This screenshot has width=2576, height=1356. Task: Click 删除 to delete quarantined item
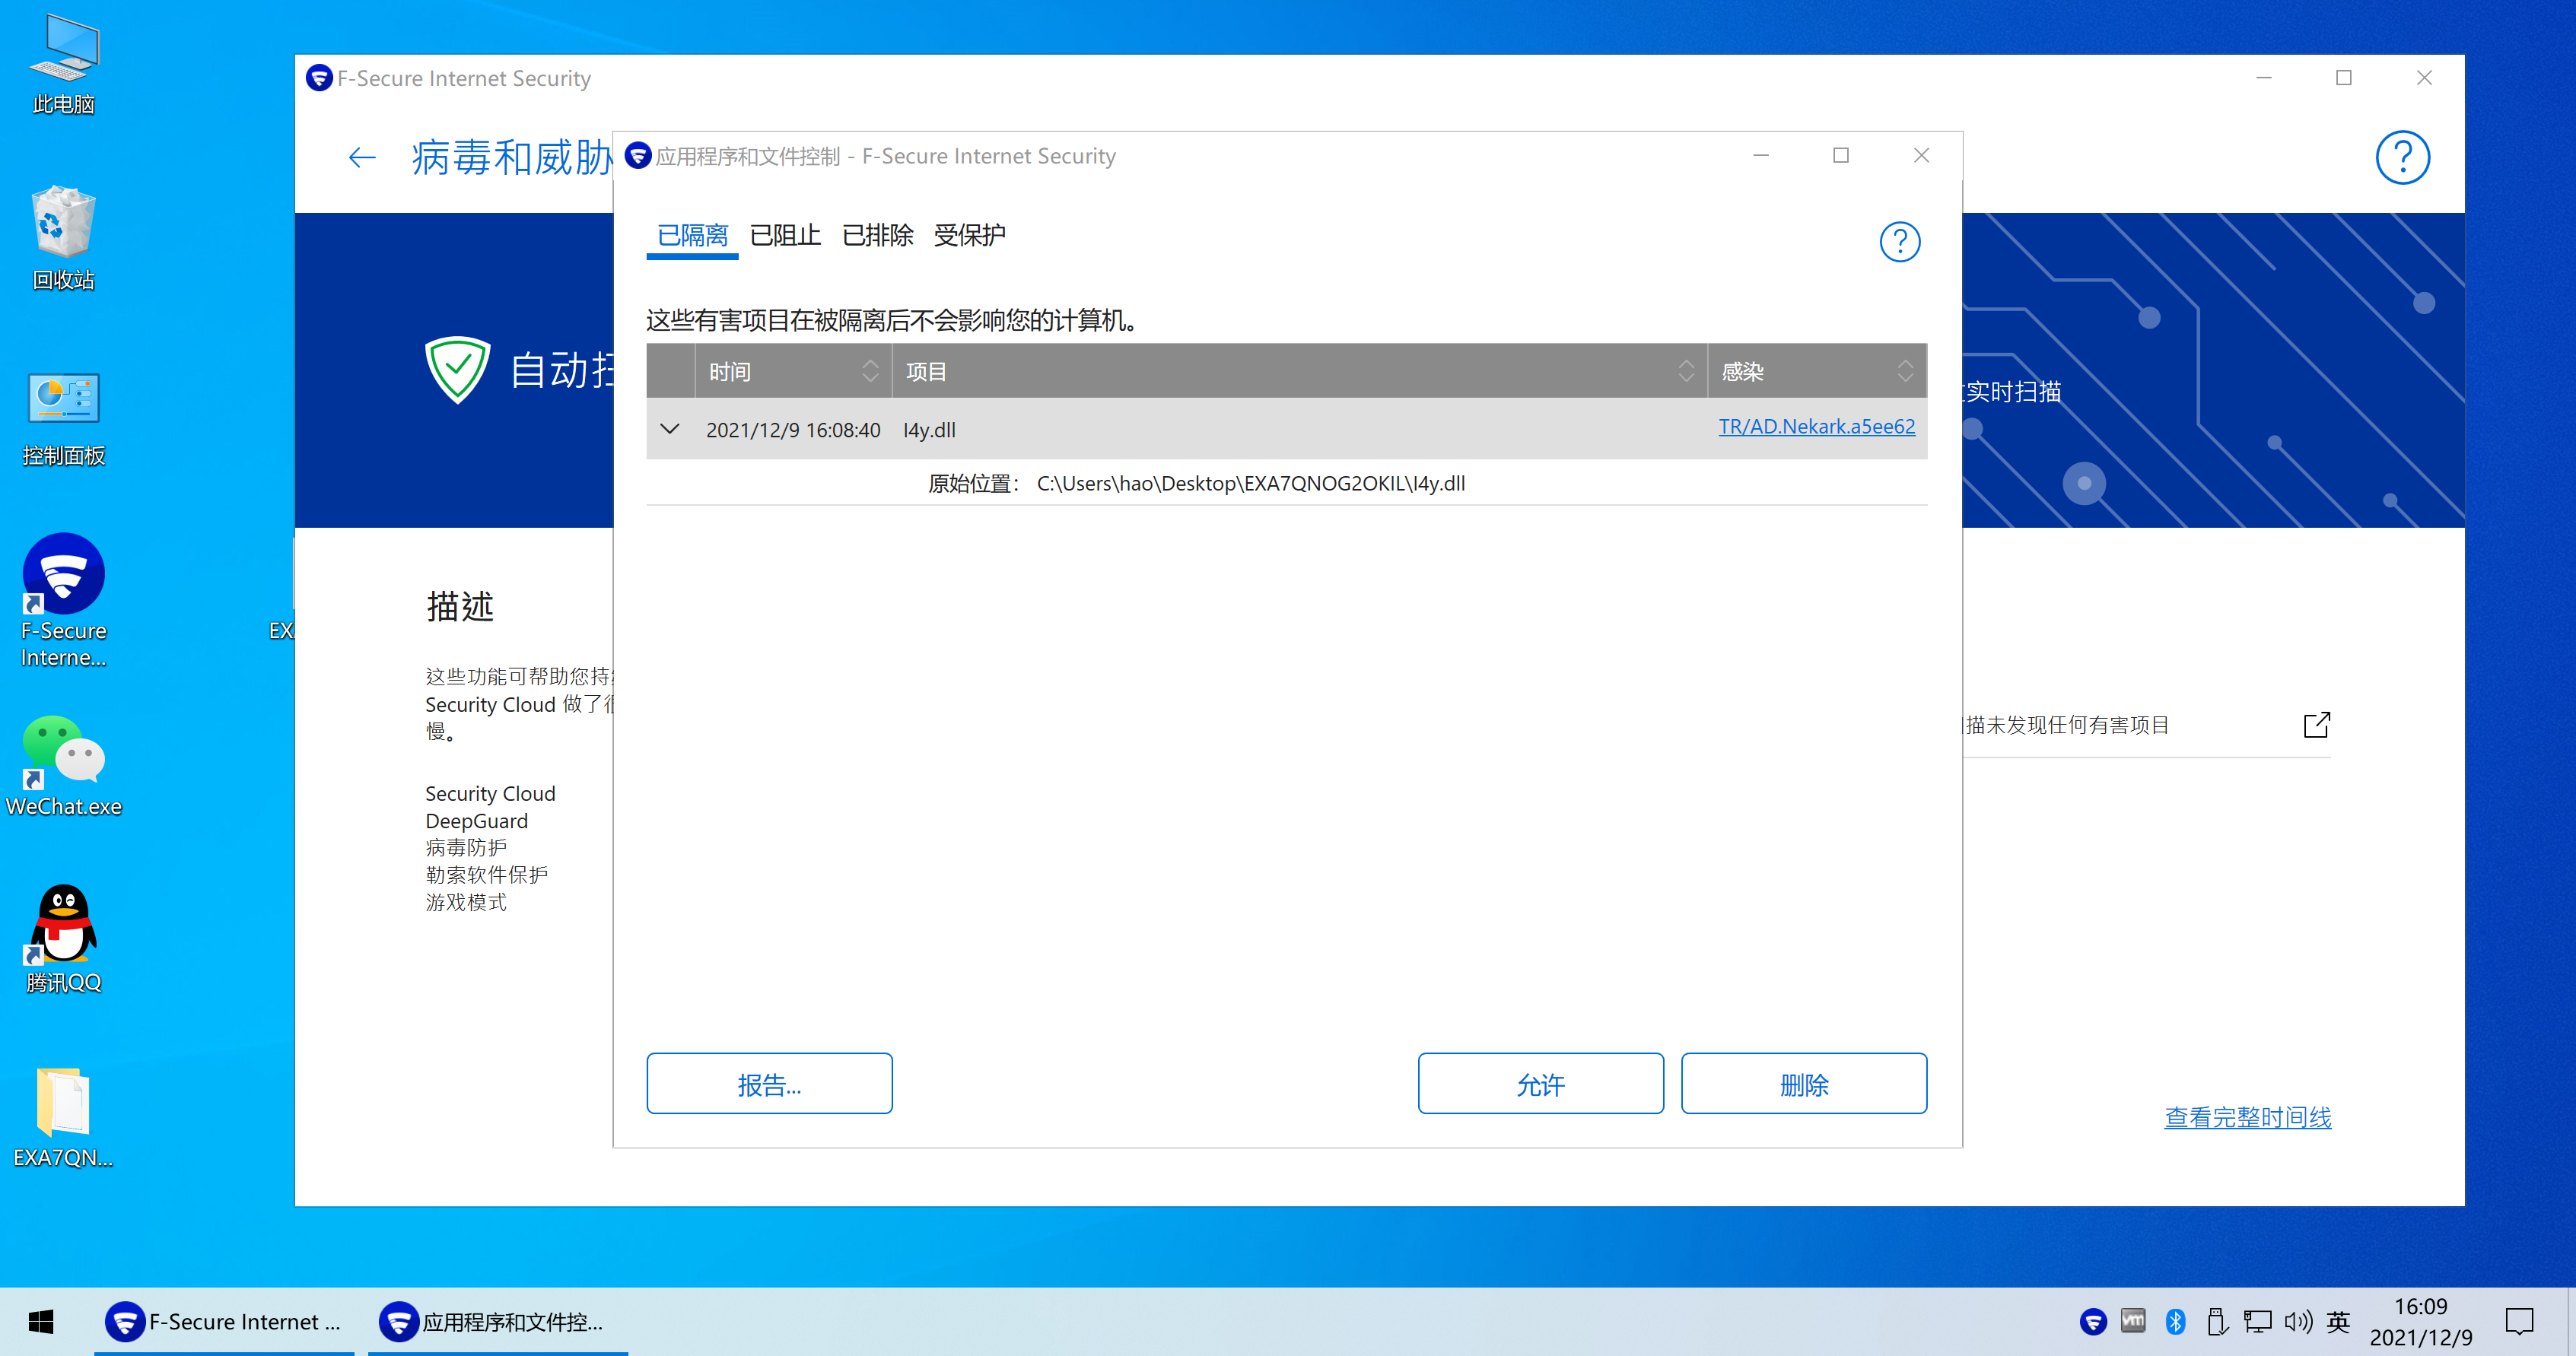[x=1803, y=1083]
